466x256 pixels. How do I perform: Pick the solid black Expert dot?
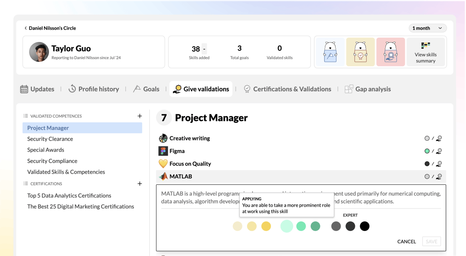(365, 226)
